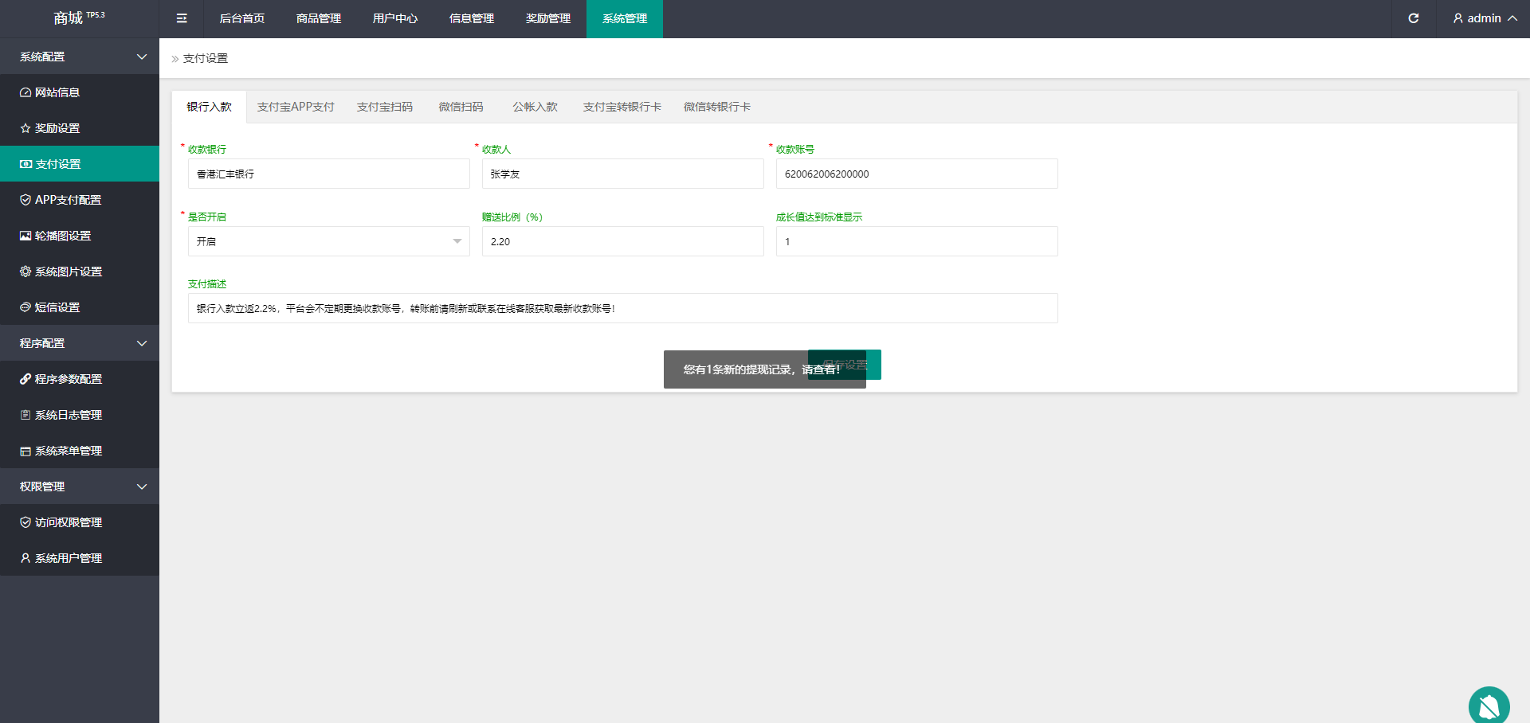Image resolution: width=1530 pixels, height=723 pixels.
Task: Click the message icon beside 短信设置
Action: [25, 307]
